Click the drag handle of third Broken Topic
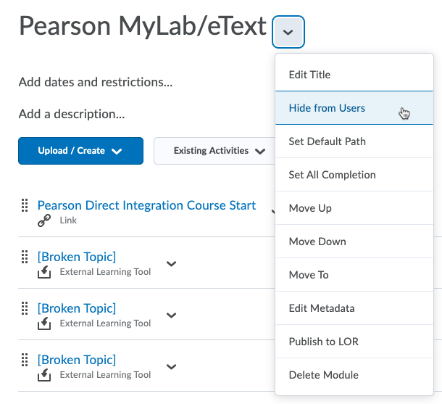 pos(25,360)
